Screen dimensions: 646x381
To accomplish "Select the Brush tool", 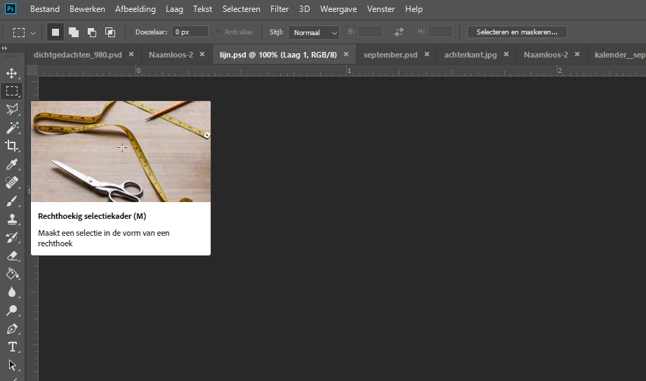I will tap(11, 201).
